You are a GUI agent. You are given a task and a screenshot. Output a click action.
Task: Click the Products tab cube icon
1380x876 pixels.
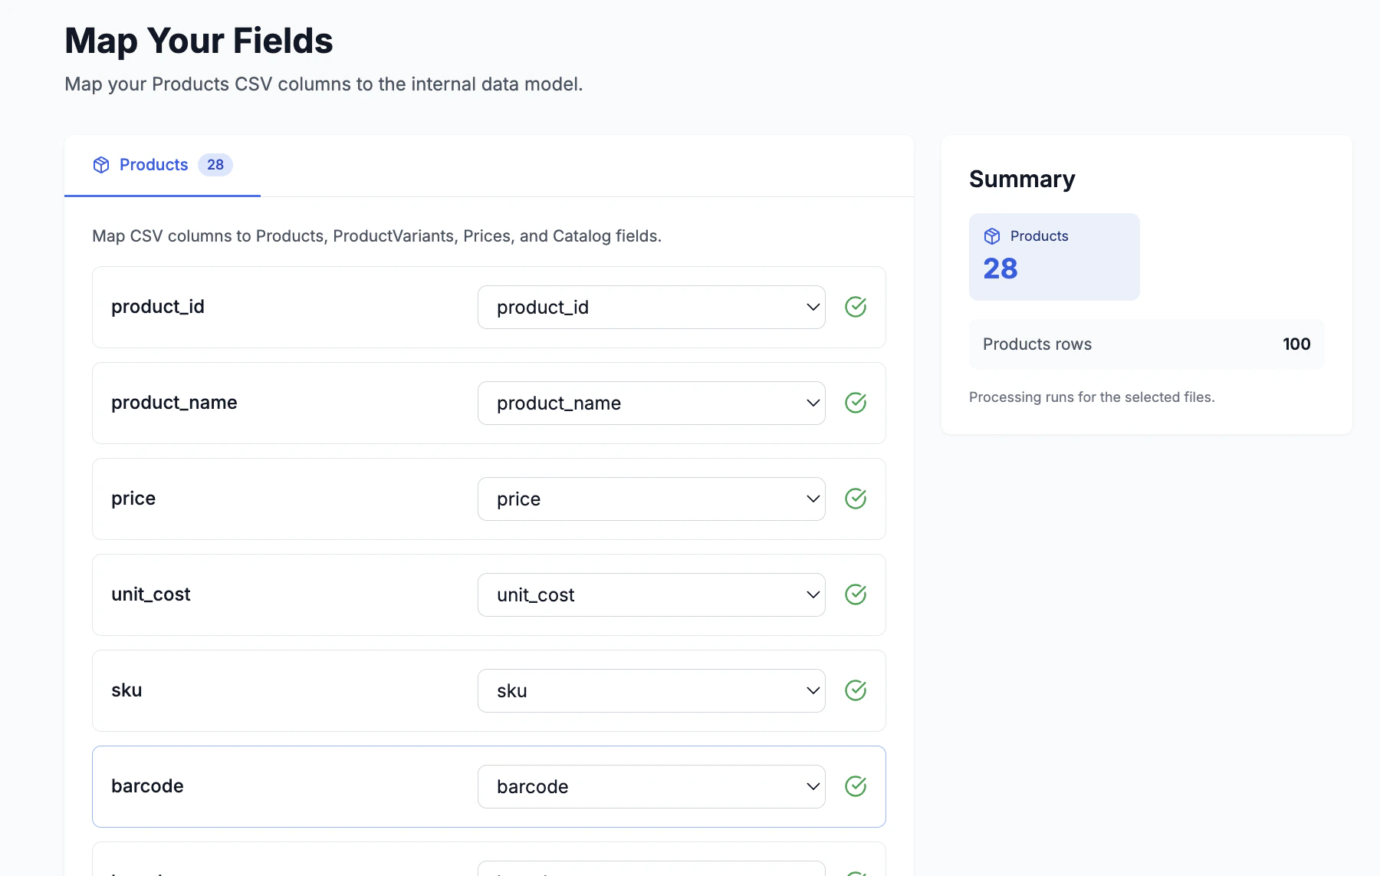point(101,165)
